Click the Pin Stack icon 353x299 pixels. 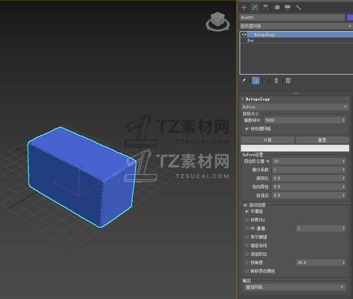pos(244,81)
